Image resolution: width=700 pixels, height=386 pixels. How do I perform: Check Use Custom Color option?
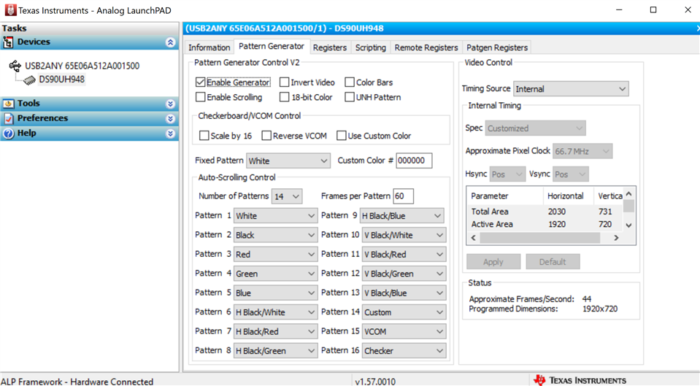[x=341, y=136]
